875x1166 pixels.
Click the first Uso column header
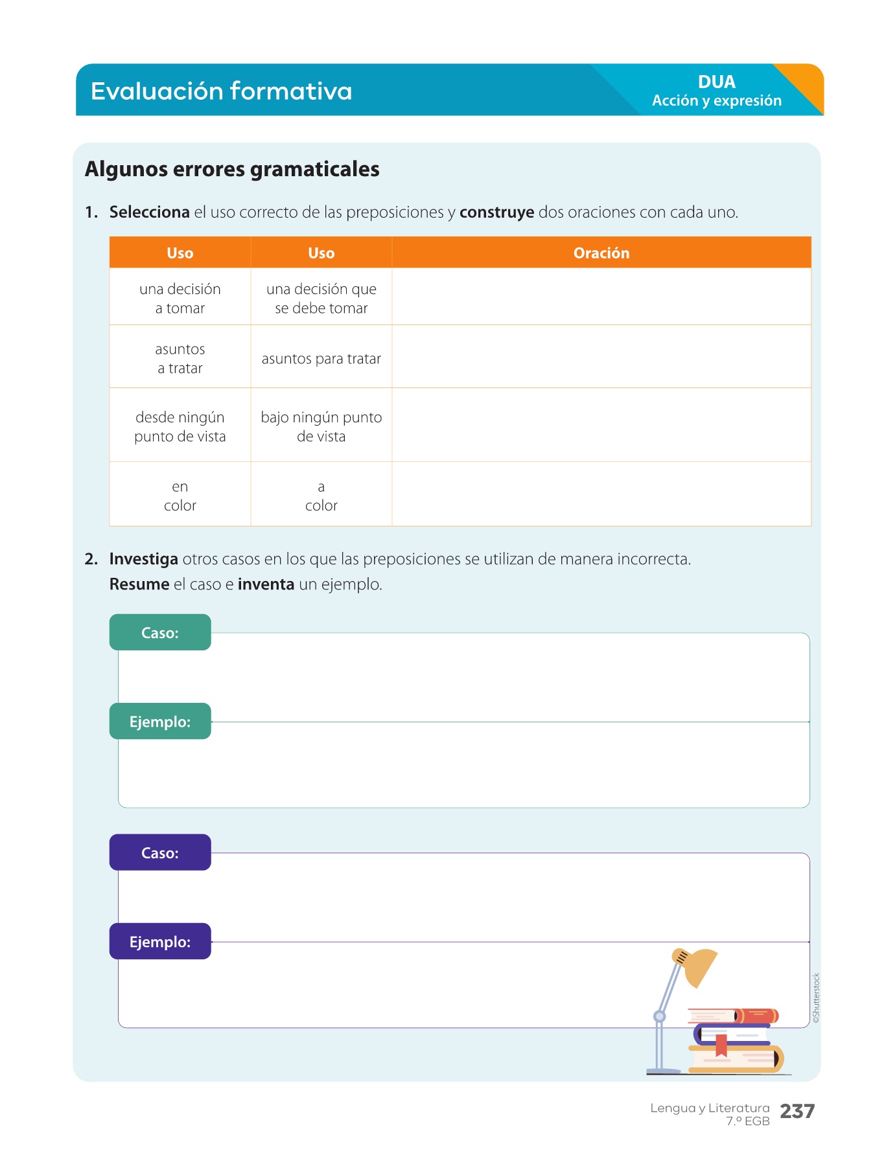pyautogui.click(x=180, y=253)
